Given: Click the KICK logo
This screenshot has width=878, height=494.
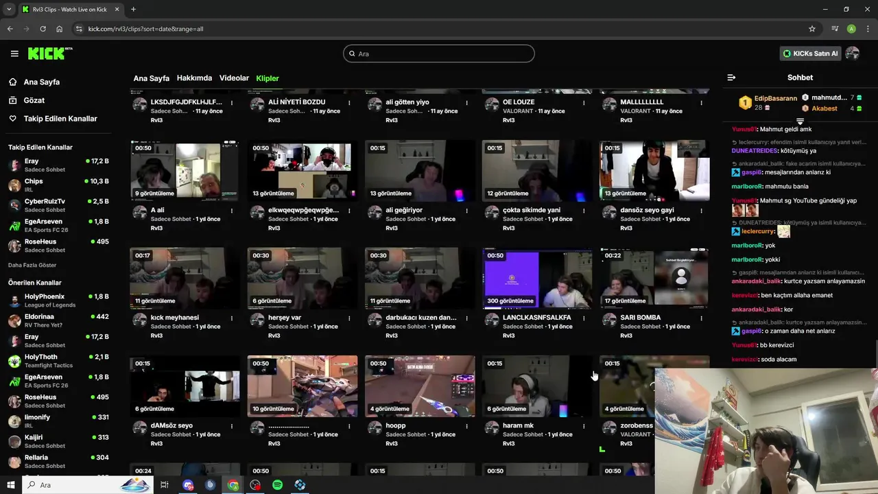Looking at the screenshot, I should (x=49, y=54).
